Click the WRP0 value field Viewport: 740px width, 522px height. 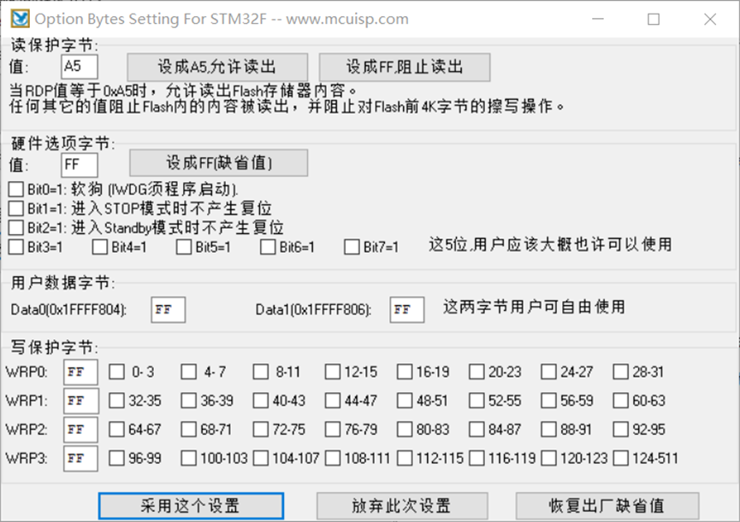click(80, 372)
